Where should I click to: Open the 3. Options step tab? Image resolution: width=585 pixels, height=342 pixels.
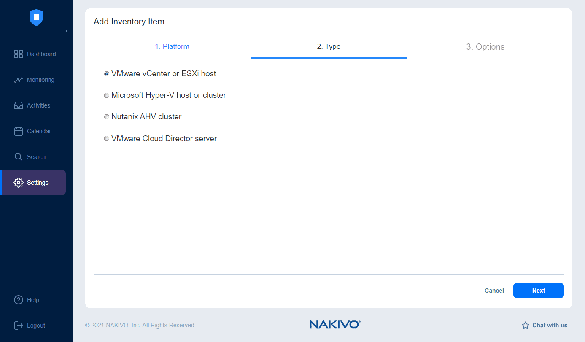click(x=485, y=47)
